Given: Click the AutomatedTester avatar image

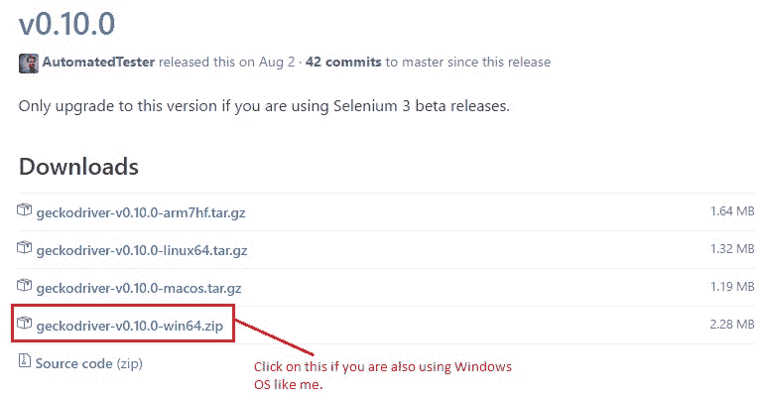Looking at the screenshot, I should (x=28, y=64).
